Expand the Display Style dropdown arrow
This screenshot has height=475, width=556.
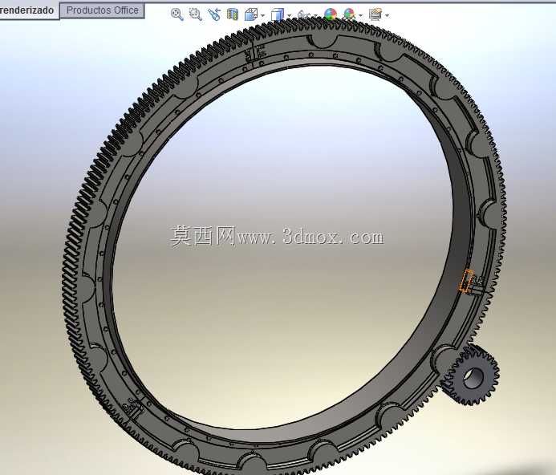[289, 15]
